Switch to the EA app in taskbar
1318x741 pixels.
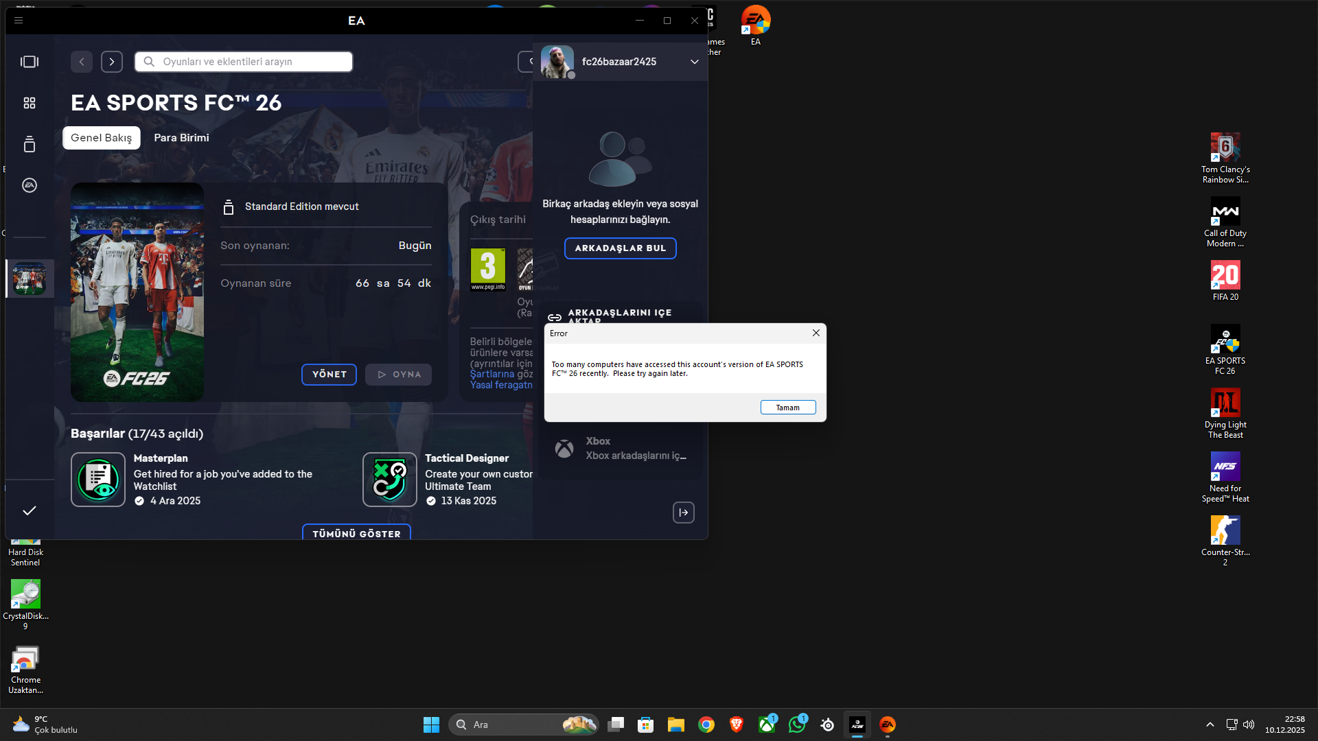(888, 725)
